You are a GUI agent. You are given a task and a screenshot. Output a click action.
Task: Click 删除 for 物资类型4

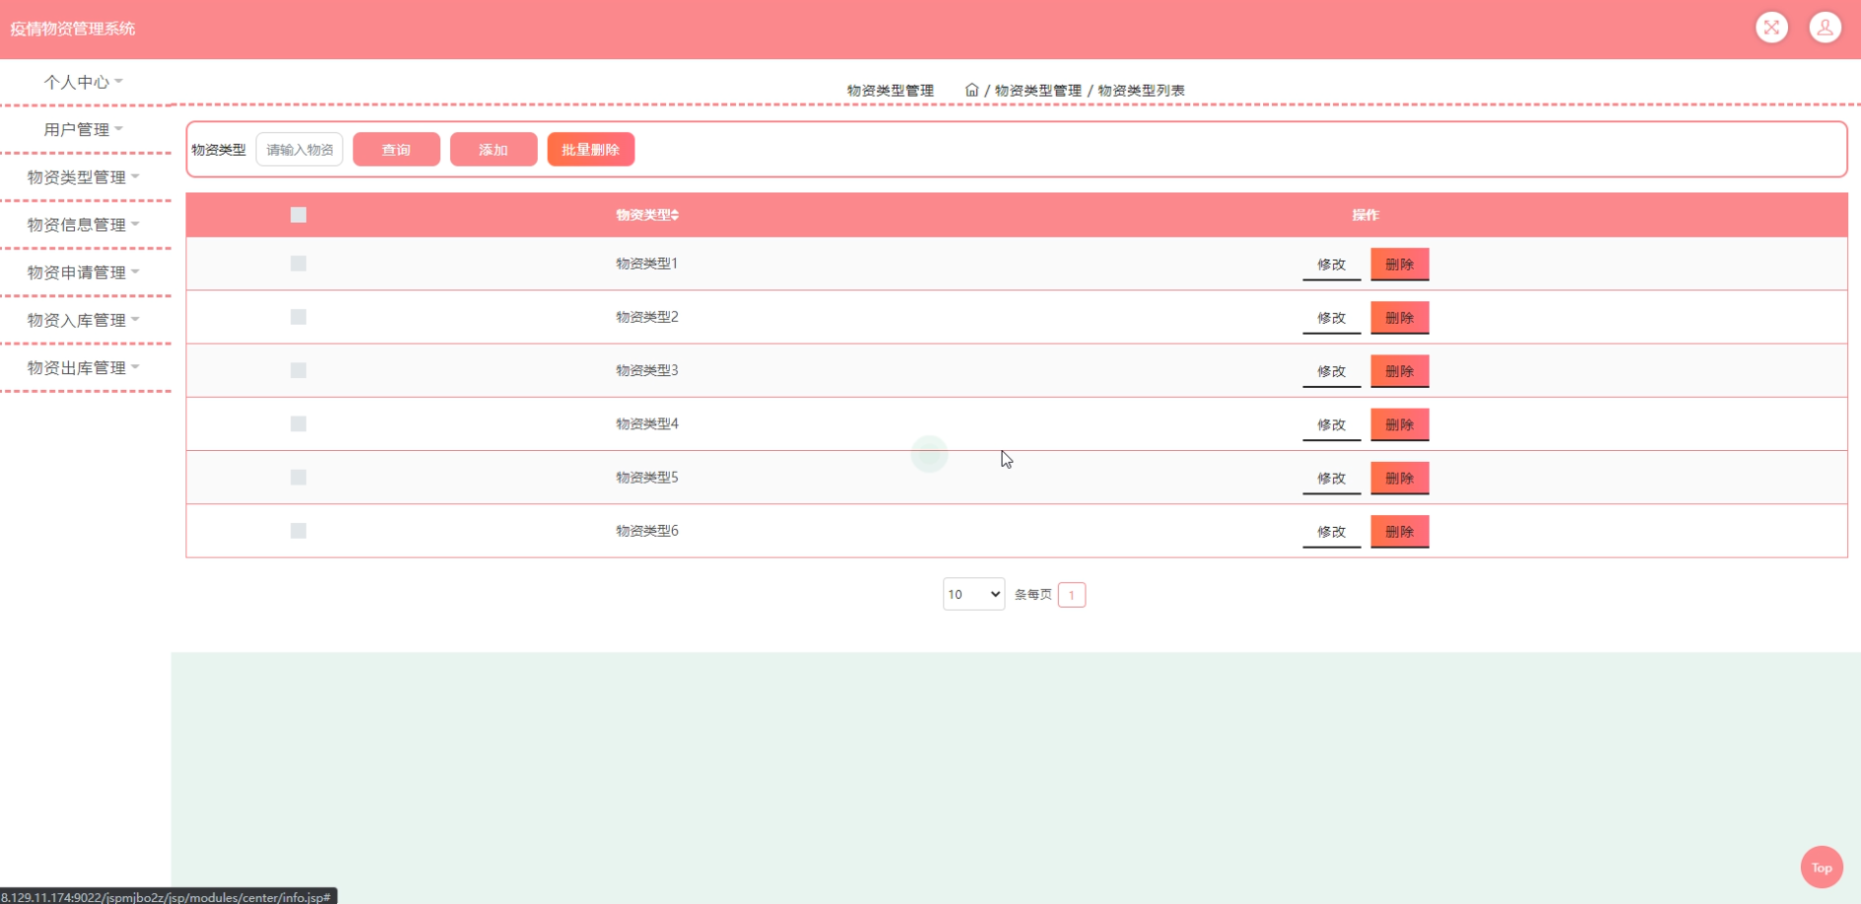click(x=1400, y=424)
